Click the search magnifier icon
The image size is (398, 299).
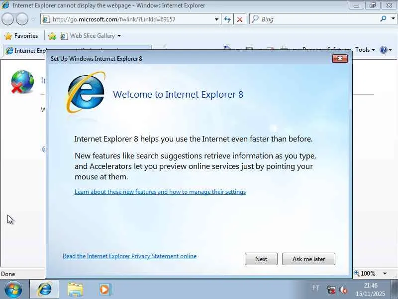[383, 19]
